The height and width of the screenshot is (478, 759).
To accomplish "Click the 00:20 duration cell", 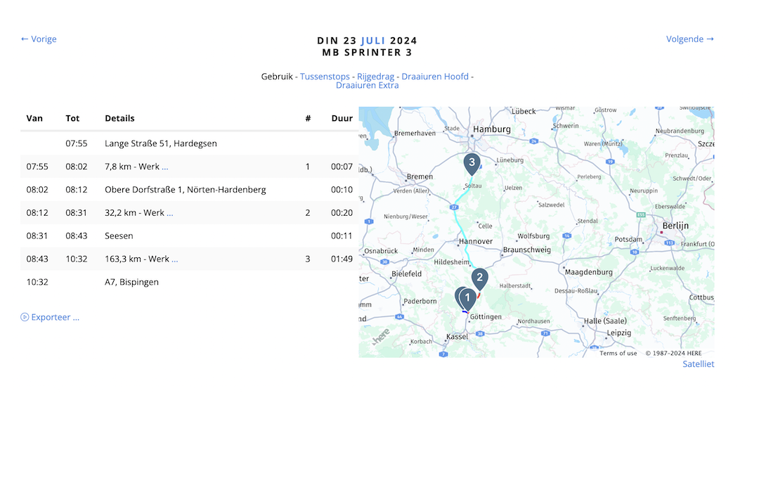I will (x=342, y=213).
